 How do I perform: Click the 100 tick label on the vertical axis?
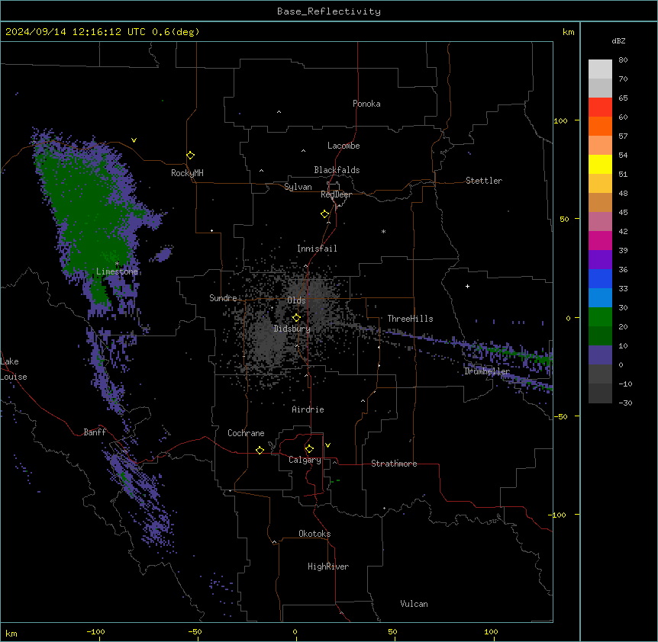tap(560, 120)
